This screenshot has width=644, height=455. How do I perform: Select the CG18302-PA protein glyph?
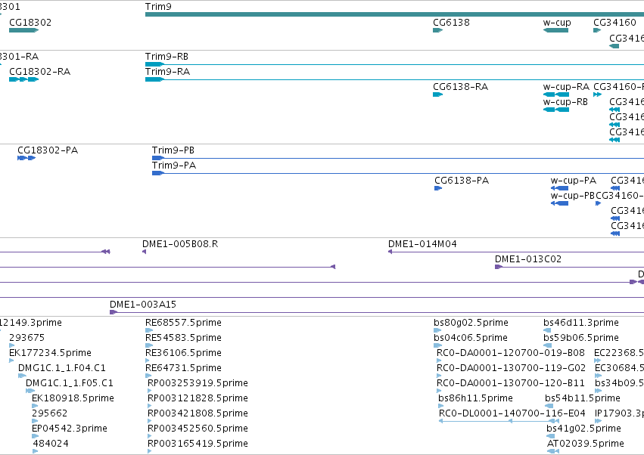click(x=26, y=158)
